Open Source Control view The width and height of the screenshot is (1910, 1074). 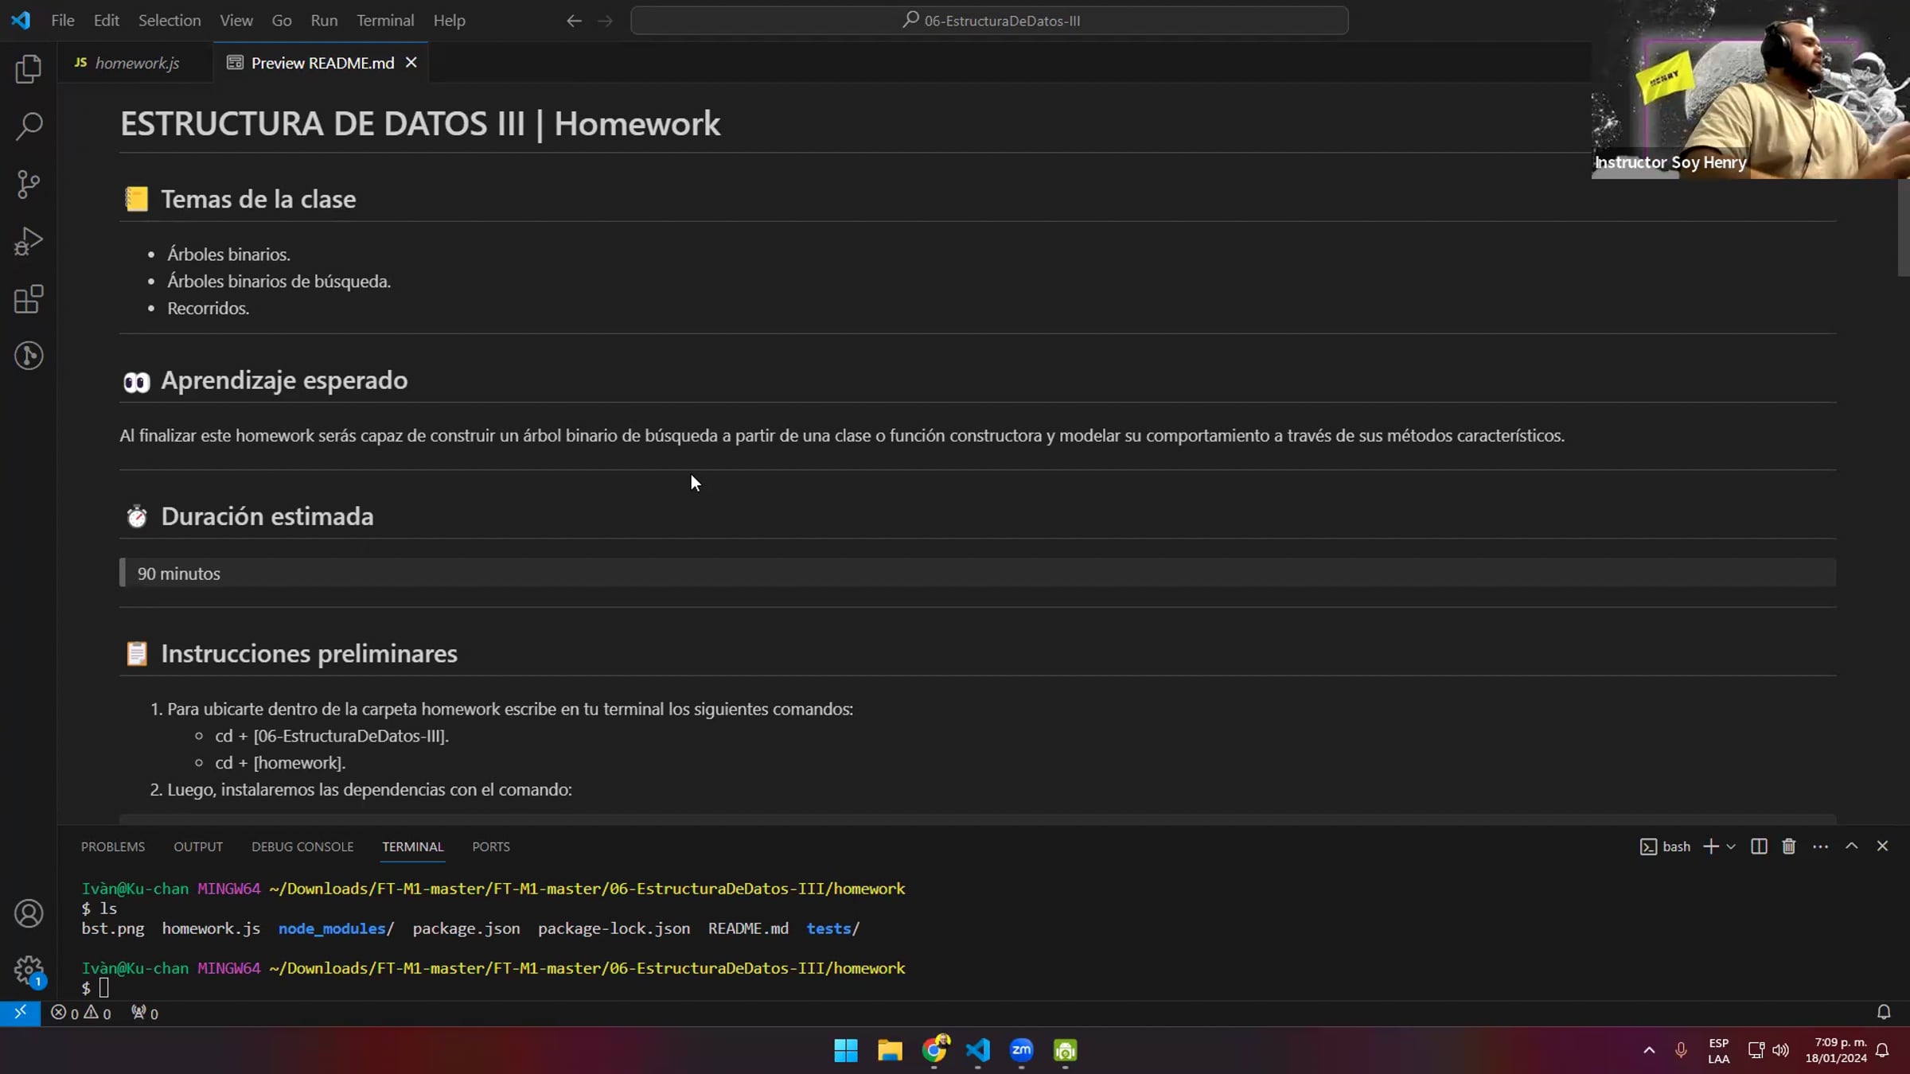click(x=29, y=185)
